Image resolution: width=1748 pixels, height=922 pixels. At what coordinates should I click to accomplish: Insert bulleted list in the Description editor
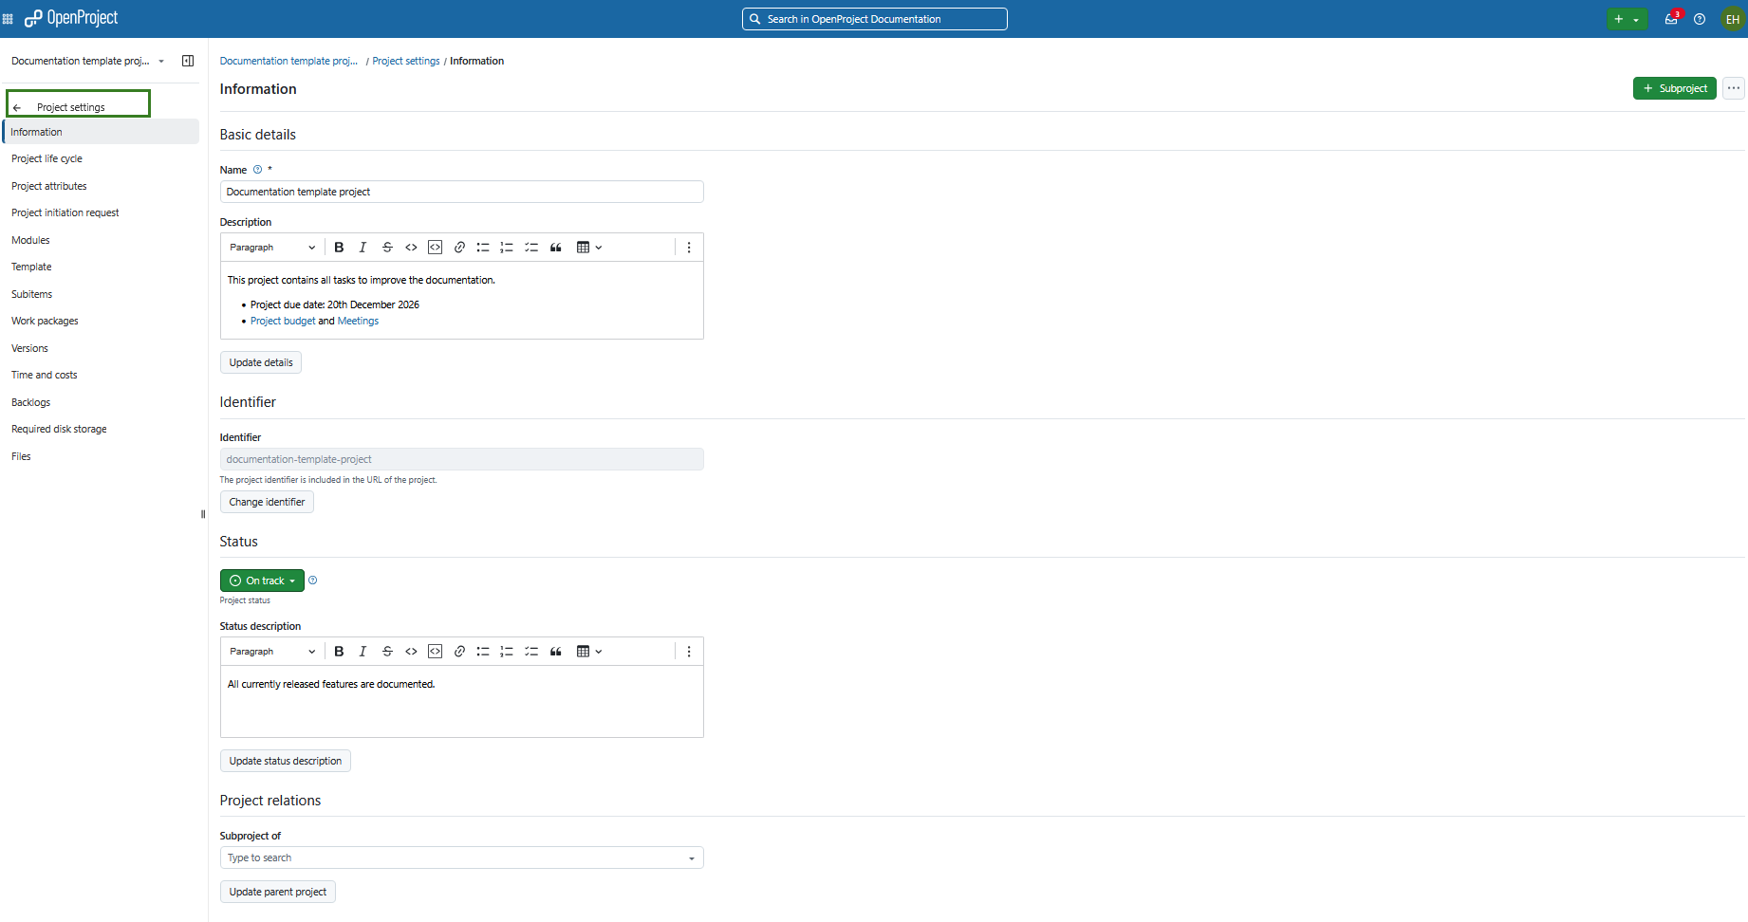(483, 248)
